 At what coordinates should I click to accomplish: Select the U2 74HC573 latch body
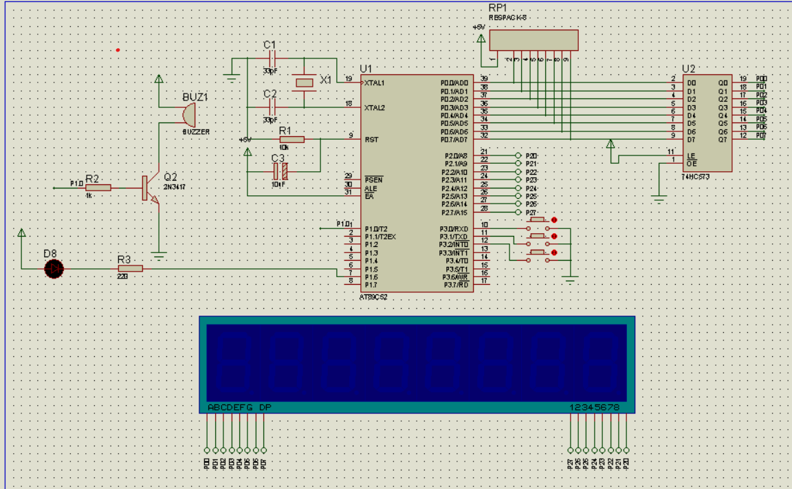click(x=707, y=123)
